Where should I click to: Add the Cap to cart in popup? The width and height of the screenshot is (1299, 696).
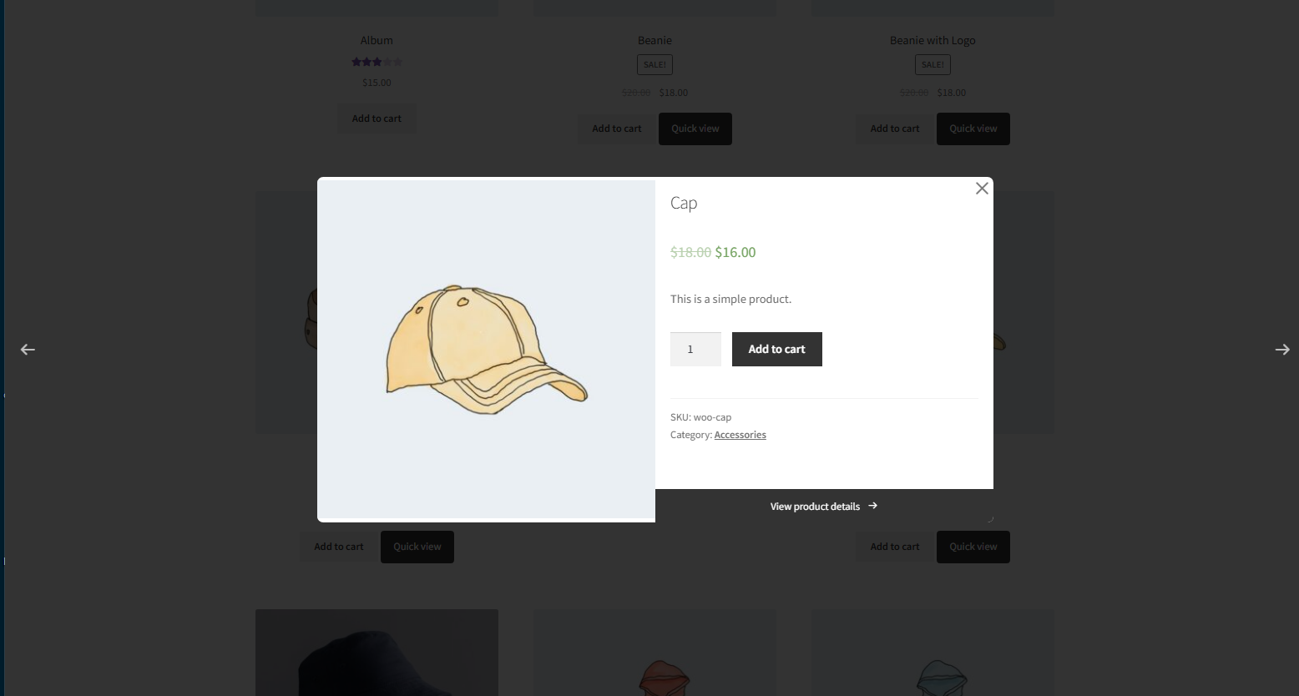point(776,350)
